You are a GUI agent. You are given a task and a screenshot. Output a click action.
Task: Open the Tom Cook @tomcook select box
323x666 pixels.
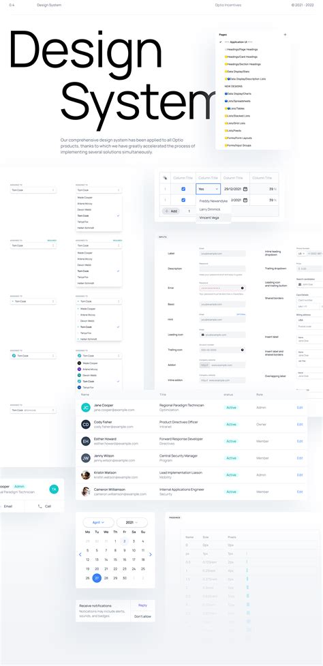pos(33,410)
